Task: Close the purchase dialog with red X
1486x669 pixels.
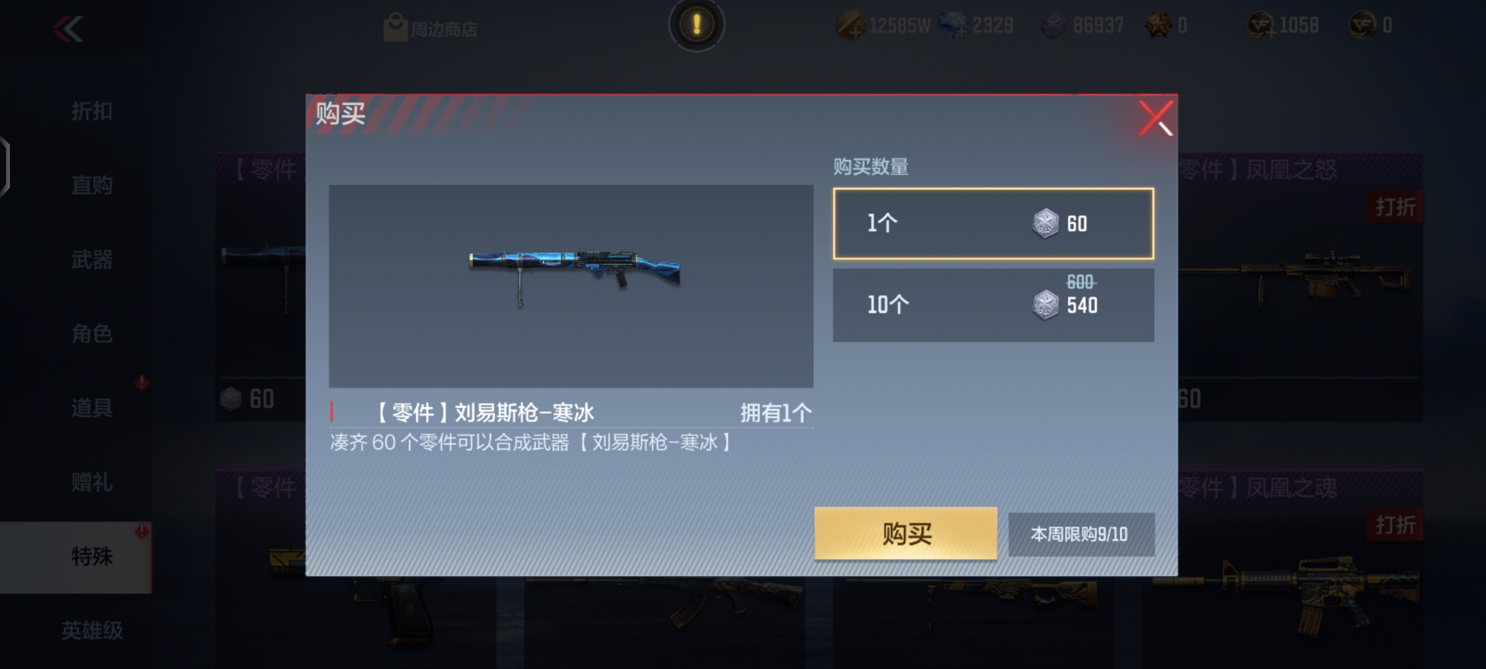Action: [x=1155, y=118]
